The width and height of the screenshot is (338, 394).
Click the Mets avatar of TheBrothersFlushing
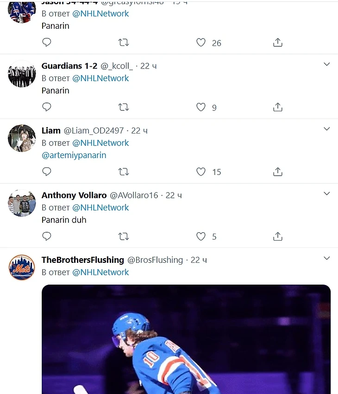click(22, 267)
